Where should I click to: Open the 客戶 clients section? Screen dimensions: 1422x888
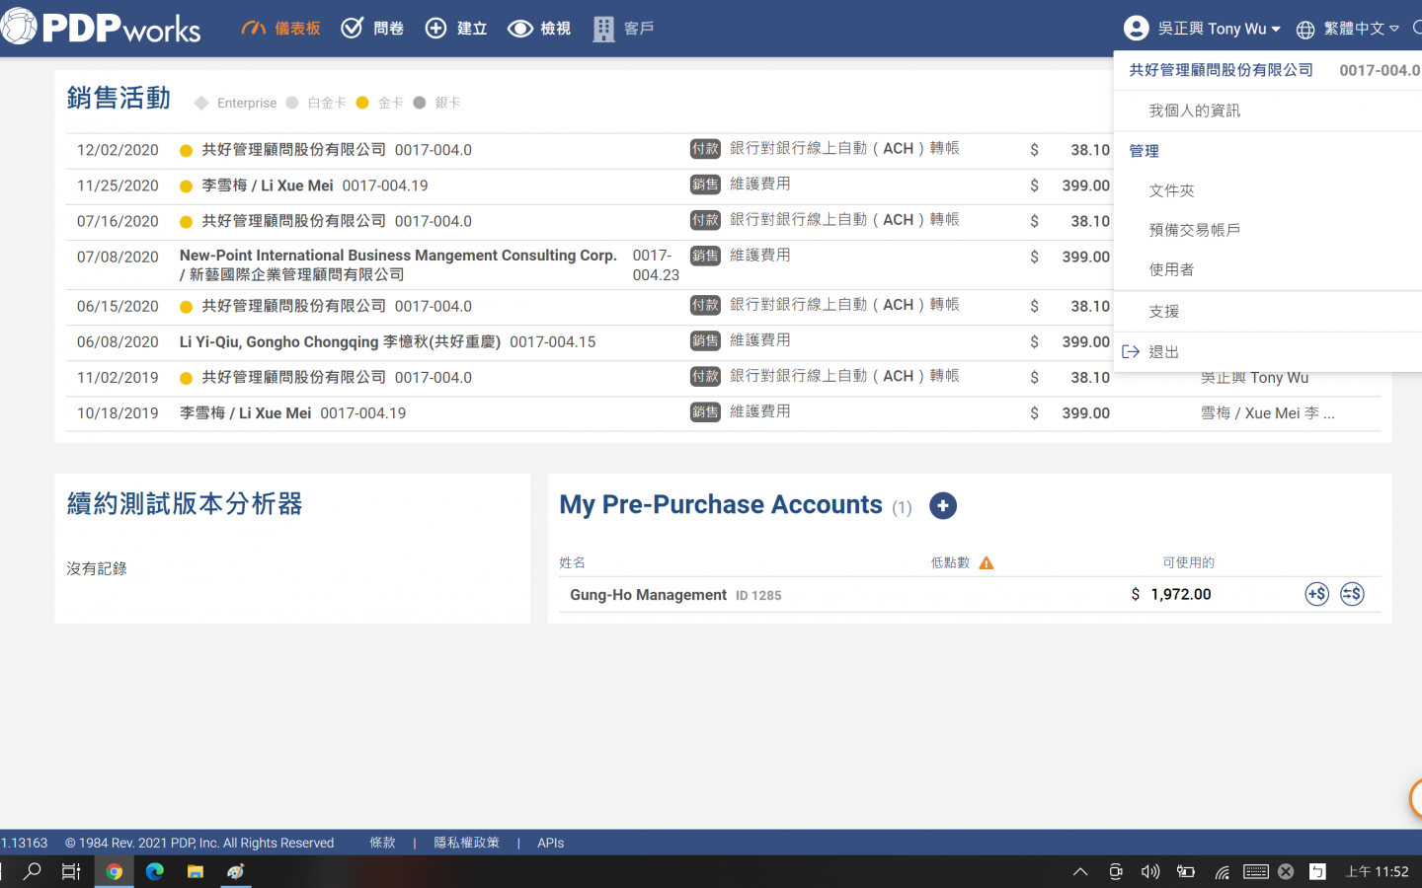(x=623, y=29)
